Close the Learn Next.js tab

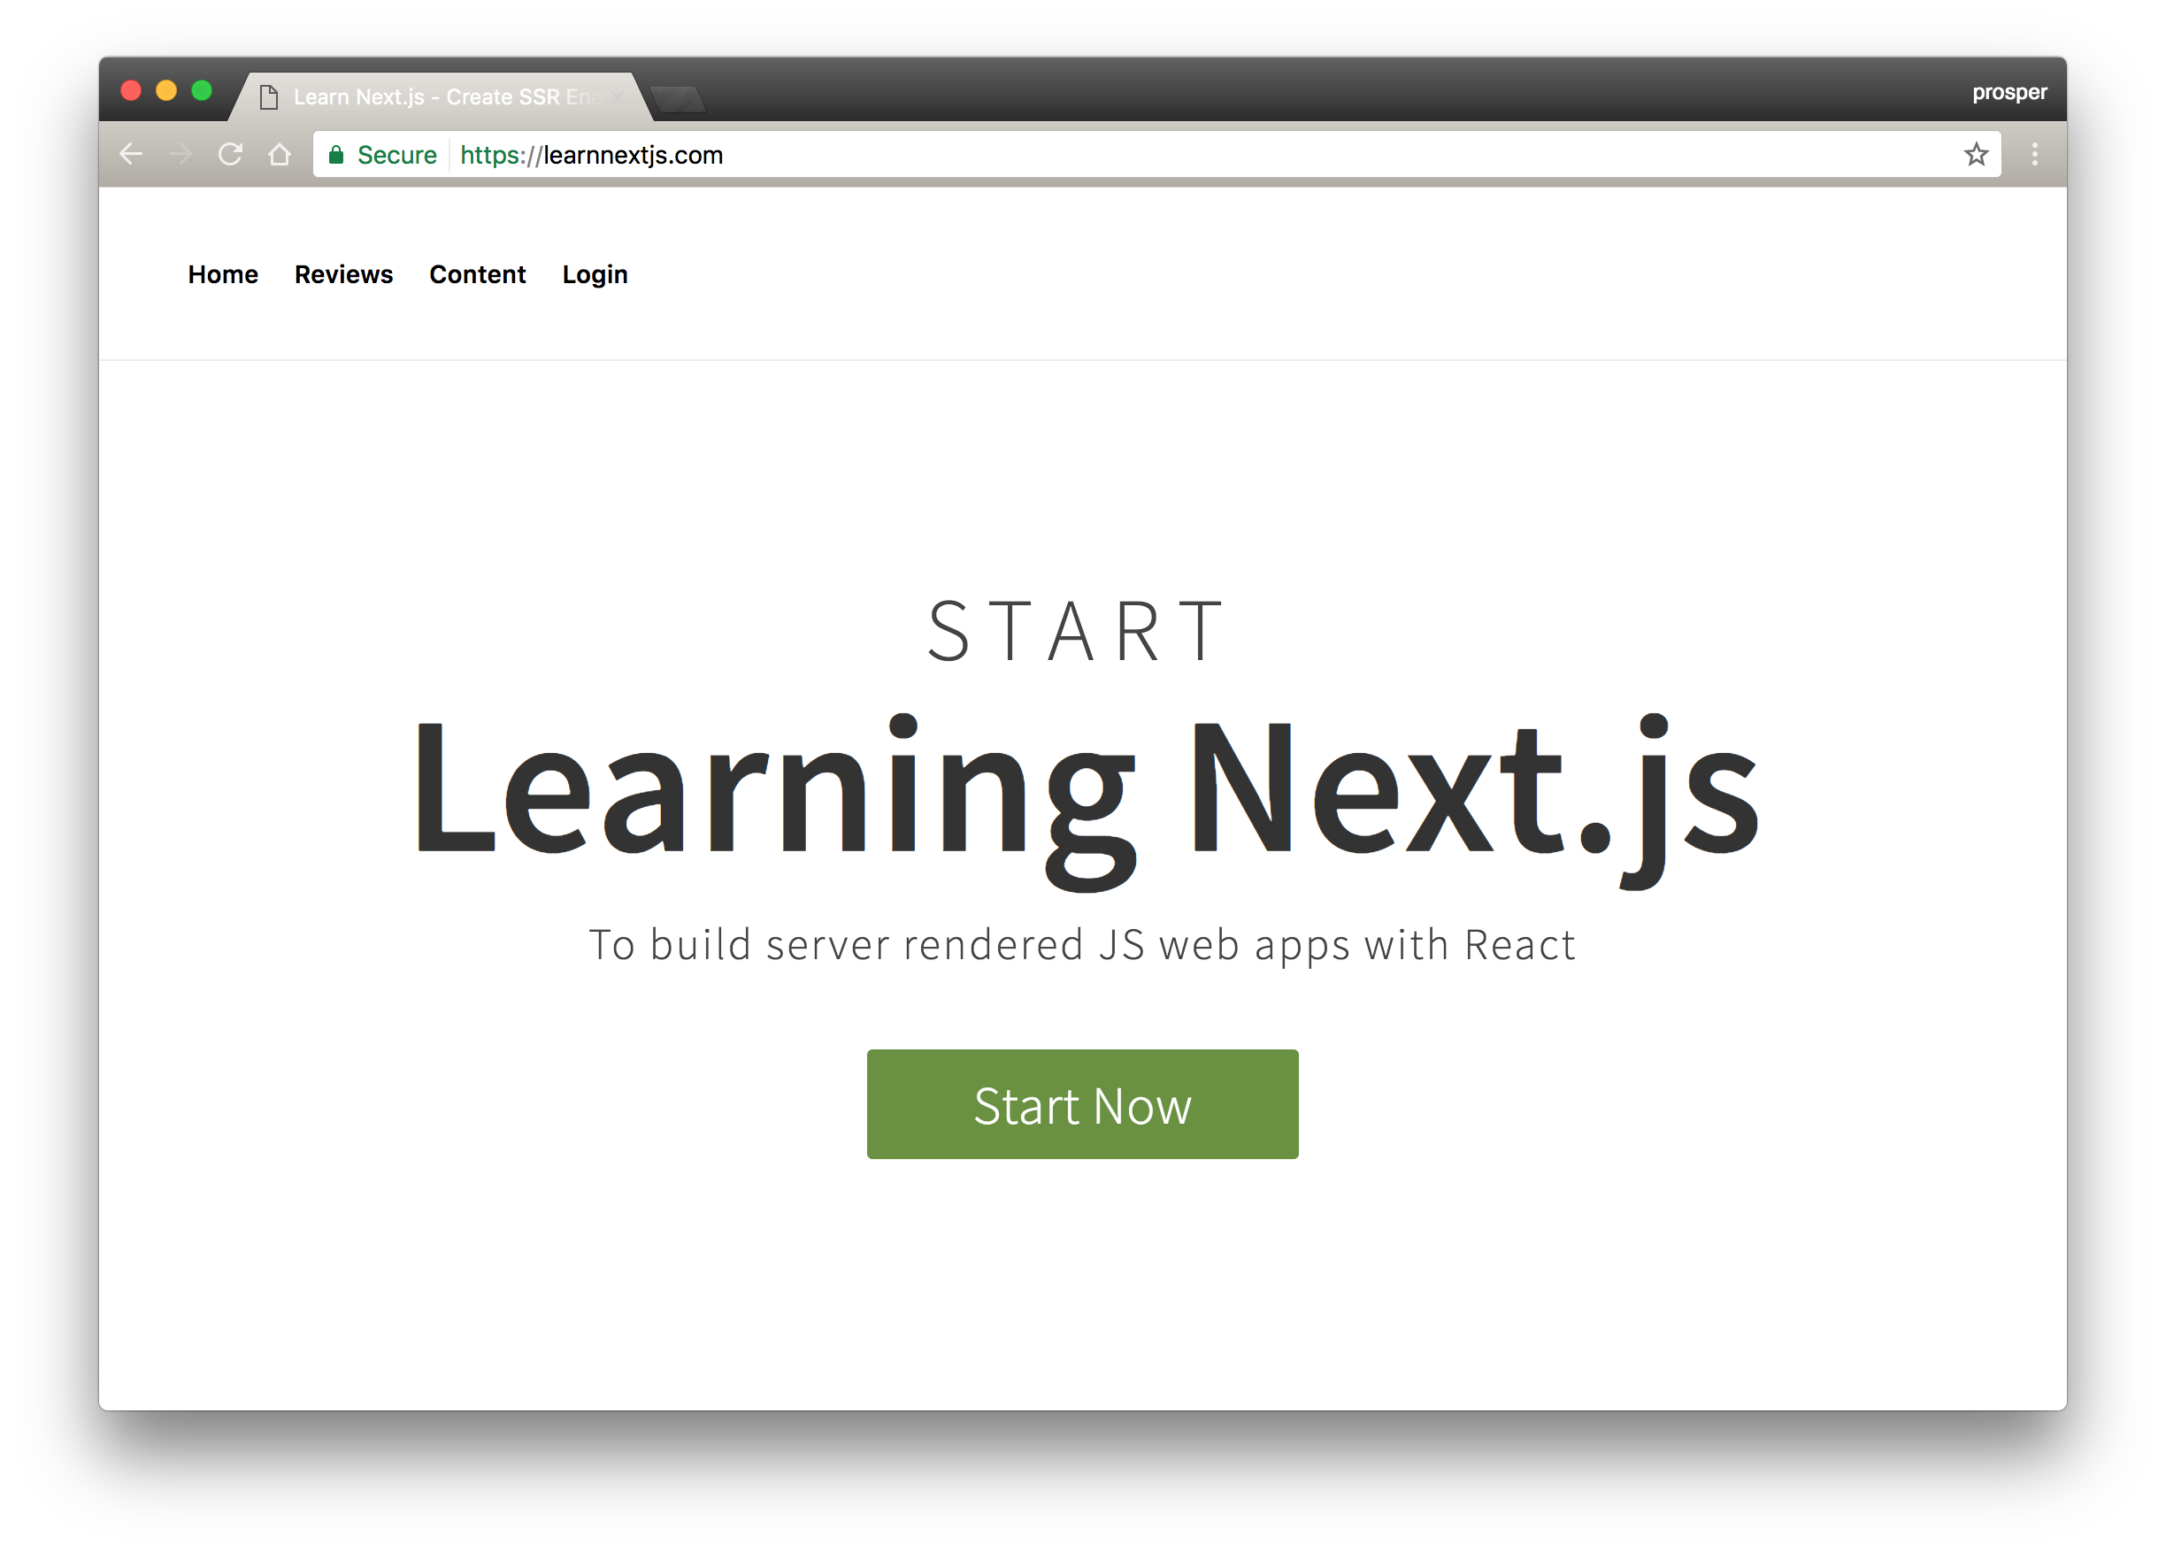pyautogui.click(x=617, y=96)
